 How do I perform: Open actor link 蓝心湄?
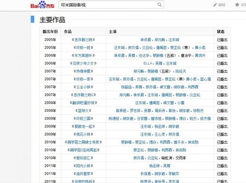[x=205, y=79]
